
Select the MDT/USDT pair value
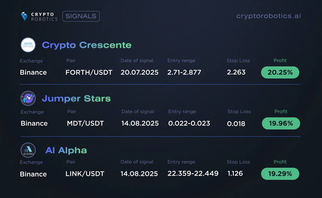[85, 123]
